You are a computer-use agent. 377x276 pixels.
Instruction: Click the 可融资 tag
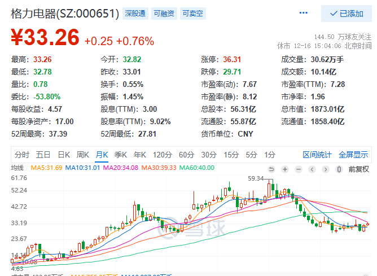(x=164, y=14)
